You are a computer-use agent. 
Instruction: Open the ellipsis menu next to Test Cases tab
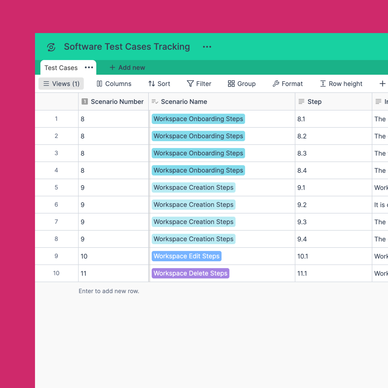click(89, 67)
